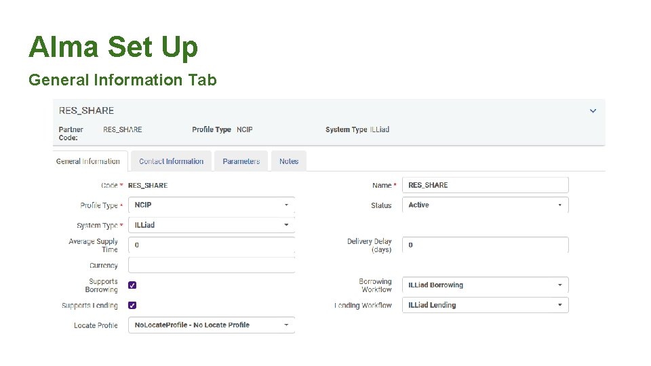Viewport: 651px width, 366px height.
Task: Open the Parameters tab
Action: tap(241, 161)
